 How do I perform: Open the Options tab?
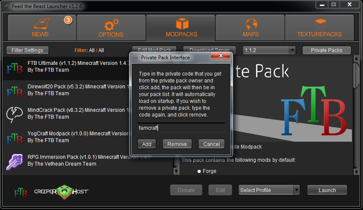coord(111,27)
